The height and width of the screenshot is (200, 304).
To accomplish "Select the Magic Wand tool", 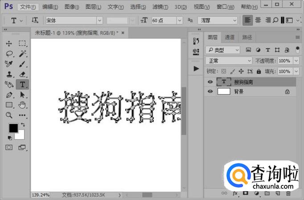I will (x=22, y=54).
